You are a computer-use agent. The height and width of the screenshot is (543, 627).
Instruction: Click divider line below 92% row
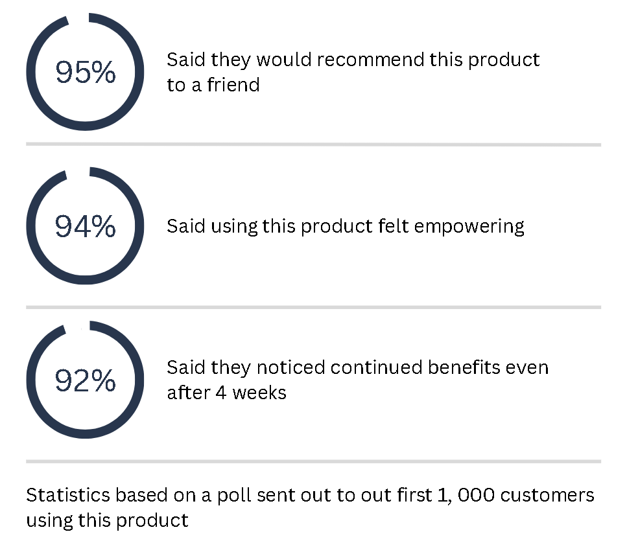click(314, 461)
